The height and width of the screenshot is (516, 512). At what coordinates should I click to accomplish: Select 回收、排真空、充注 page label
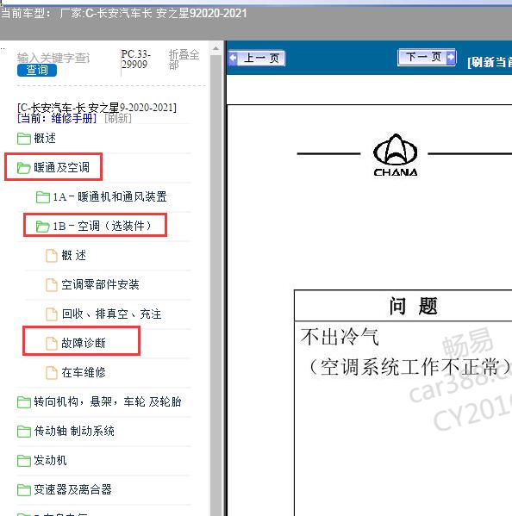(111, 314)
